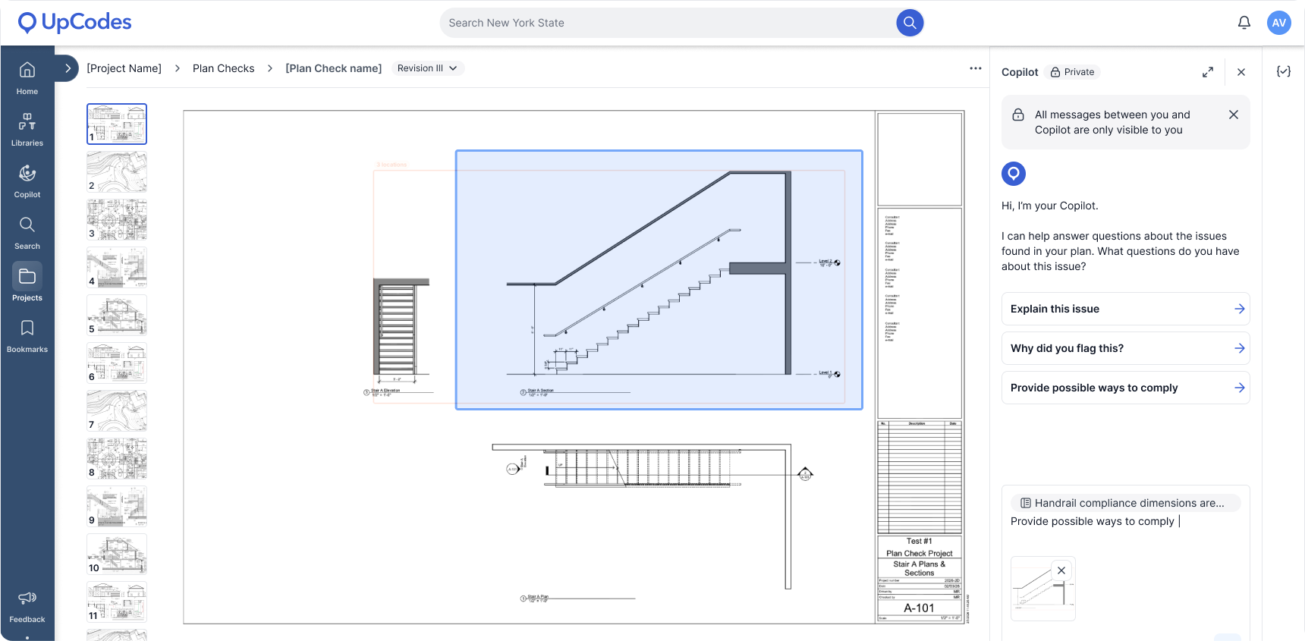Send Feedback via megaphone icon

27,607
